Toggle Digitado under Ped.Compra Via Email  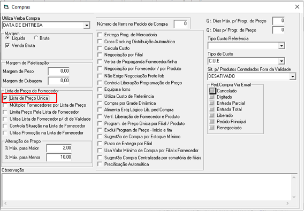pyautogui.click(x=212, y=97)
